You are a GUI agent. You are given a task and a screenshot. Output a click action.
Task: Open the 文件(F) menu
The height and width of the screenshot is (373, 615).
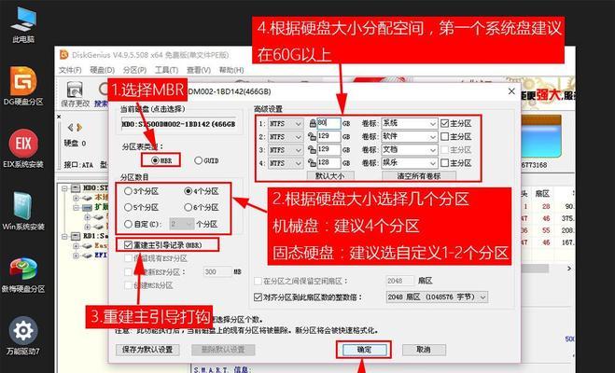pyautogui.click(x=70, y=70)
